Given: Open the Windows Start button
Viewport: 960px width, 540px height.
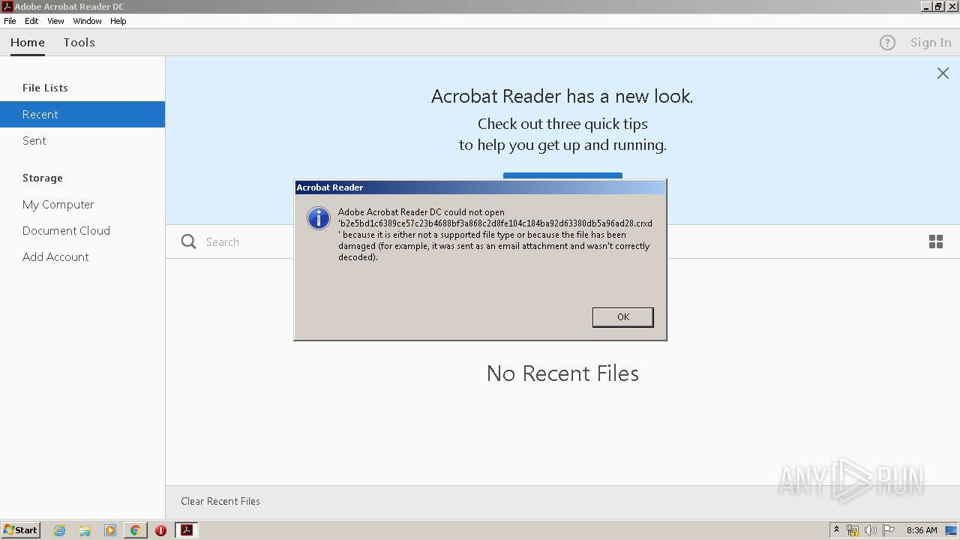Looking at the screenshot, I should 20,530.
